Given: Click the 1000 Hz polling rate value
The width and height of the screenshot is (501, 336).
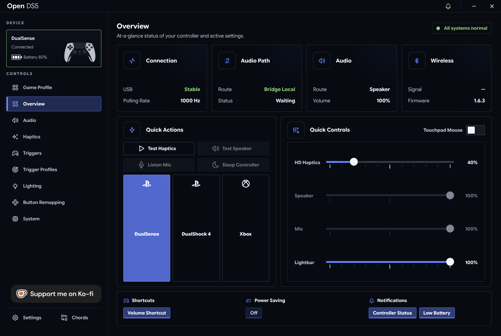Looking at the screenshot, I should tap(190, 101).
